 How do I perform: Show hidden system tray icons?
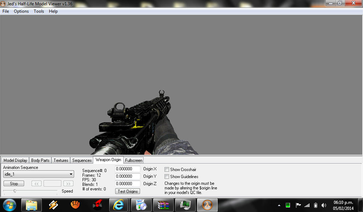(279, 205)
